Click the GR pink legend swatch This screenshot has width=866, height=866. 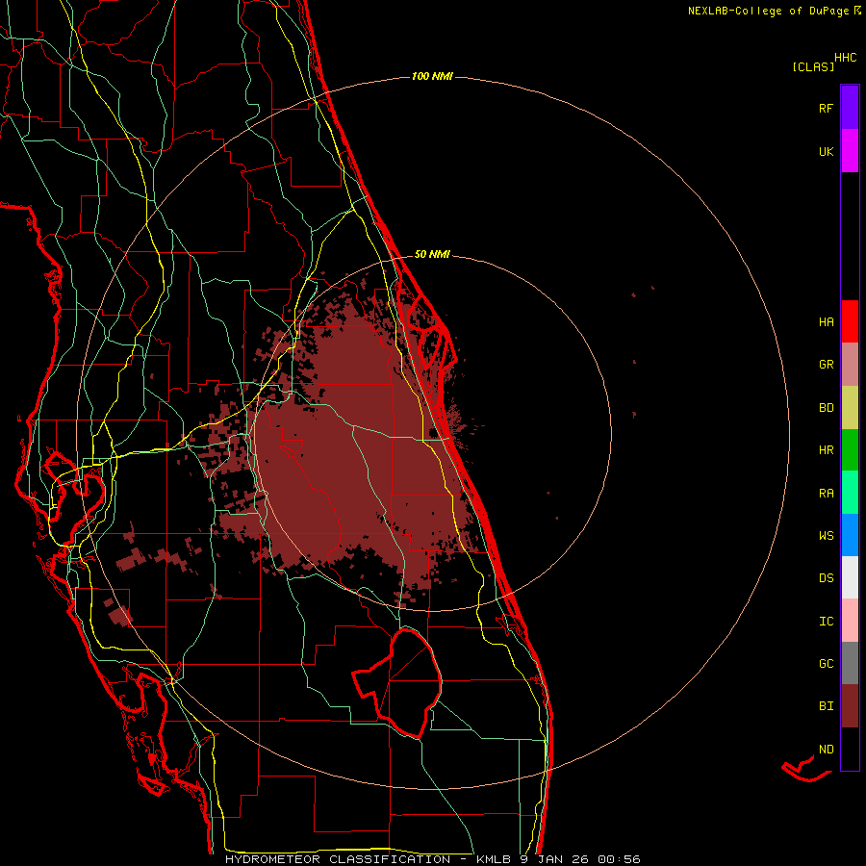850,365
